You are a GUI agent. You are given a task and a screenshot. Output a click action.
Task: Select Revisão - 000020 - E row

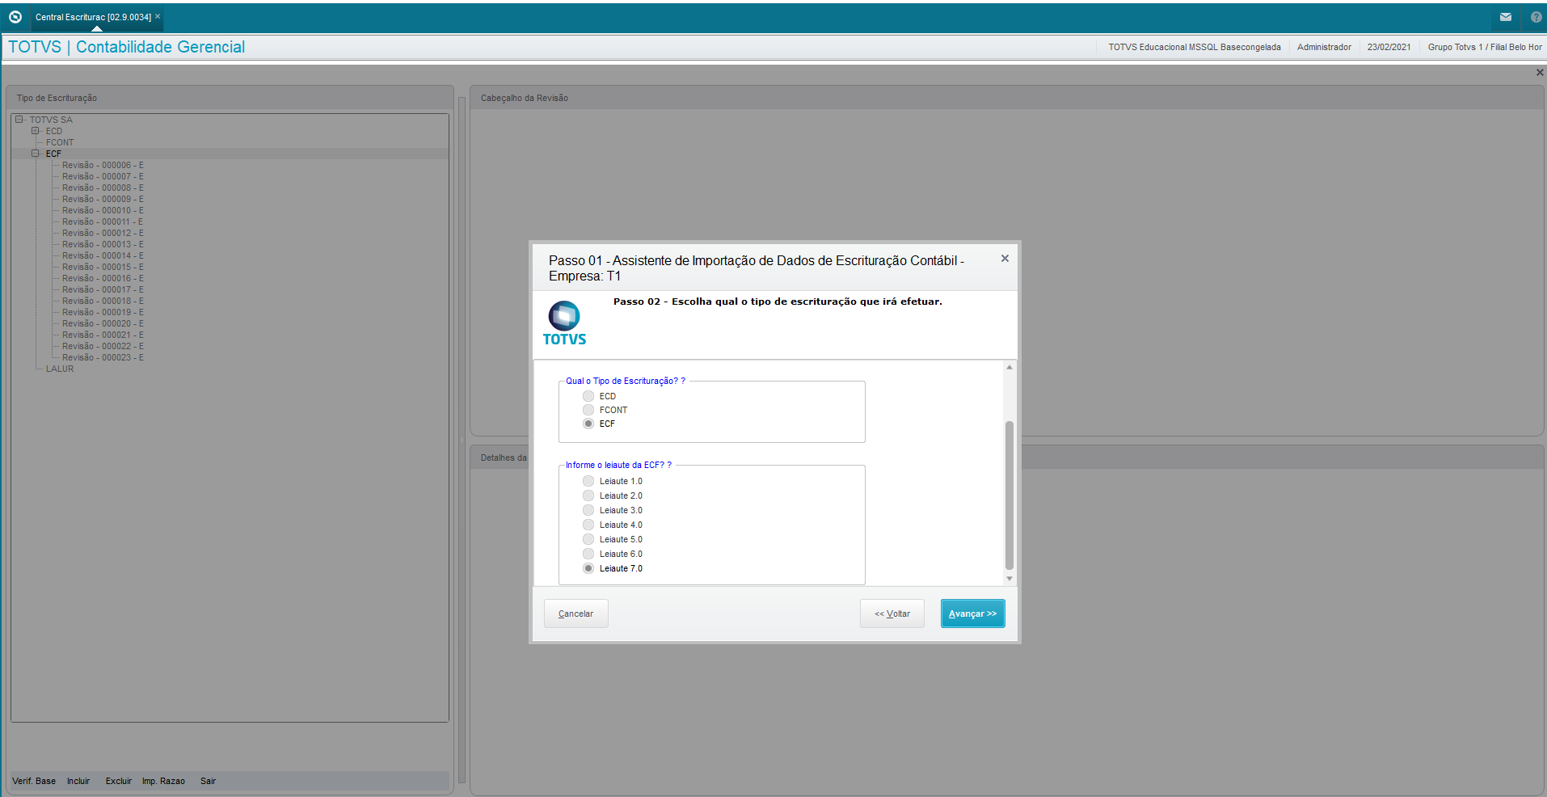pos(103,323)
